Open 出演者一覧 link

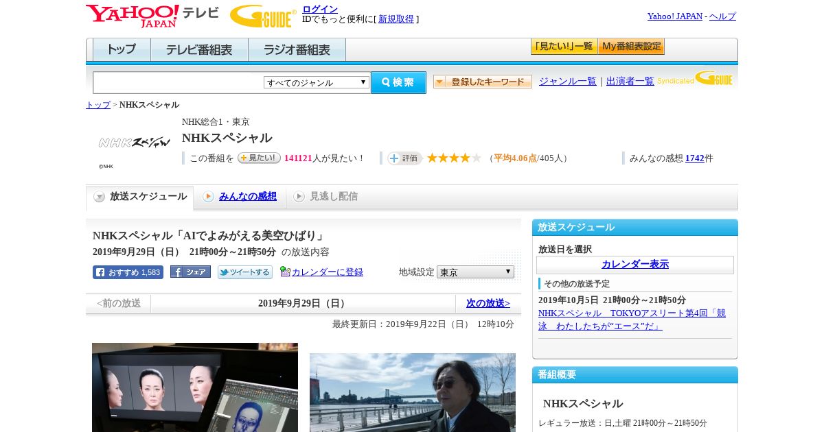[630, 81]
